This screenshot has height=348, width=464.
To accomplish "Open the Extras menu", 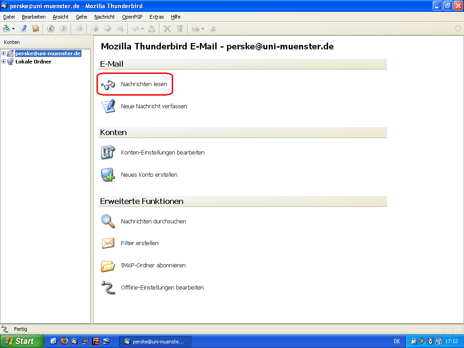I will click(x=156, y=17).
